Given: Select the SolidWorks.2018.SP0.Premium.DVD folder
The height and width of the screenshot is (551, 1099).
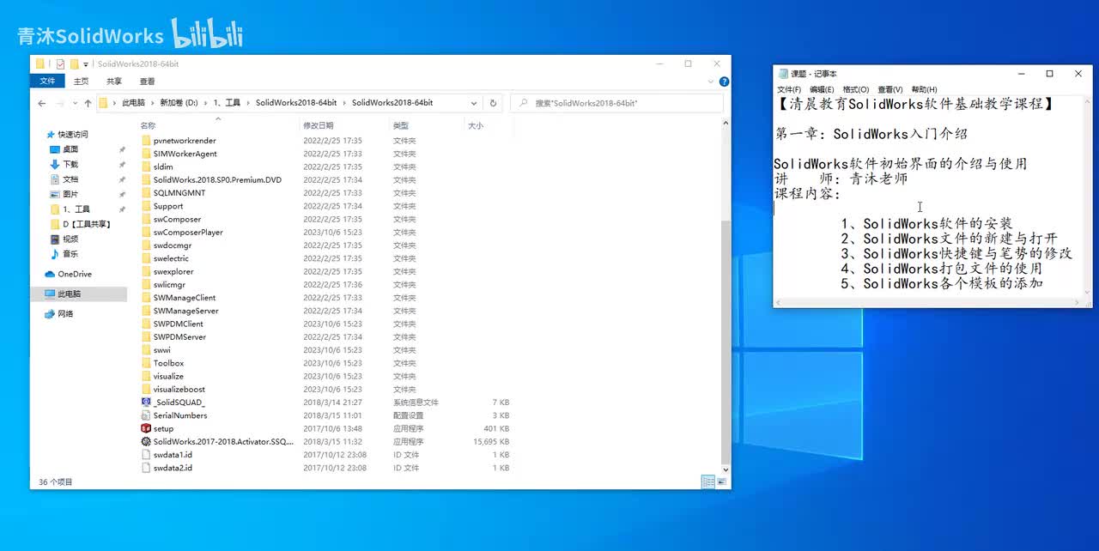Looking at the screenshot, I should (x=217, y=180).
